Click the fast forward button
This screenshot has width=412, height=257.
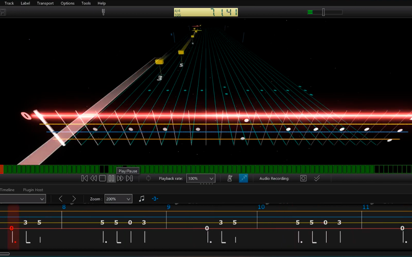tap(120, 178)
